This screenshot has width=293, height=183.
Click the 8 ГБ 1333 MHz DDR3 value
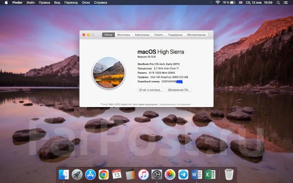point(162,73)
